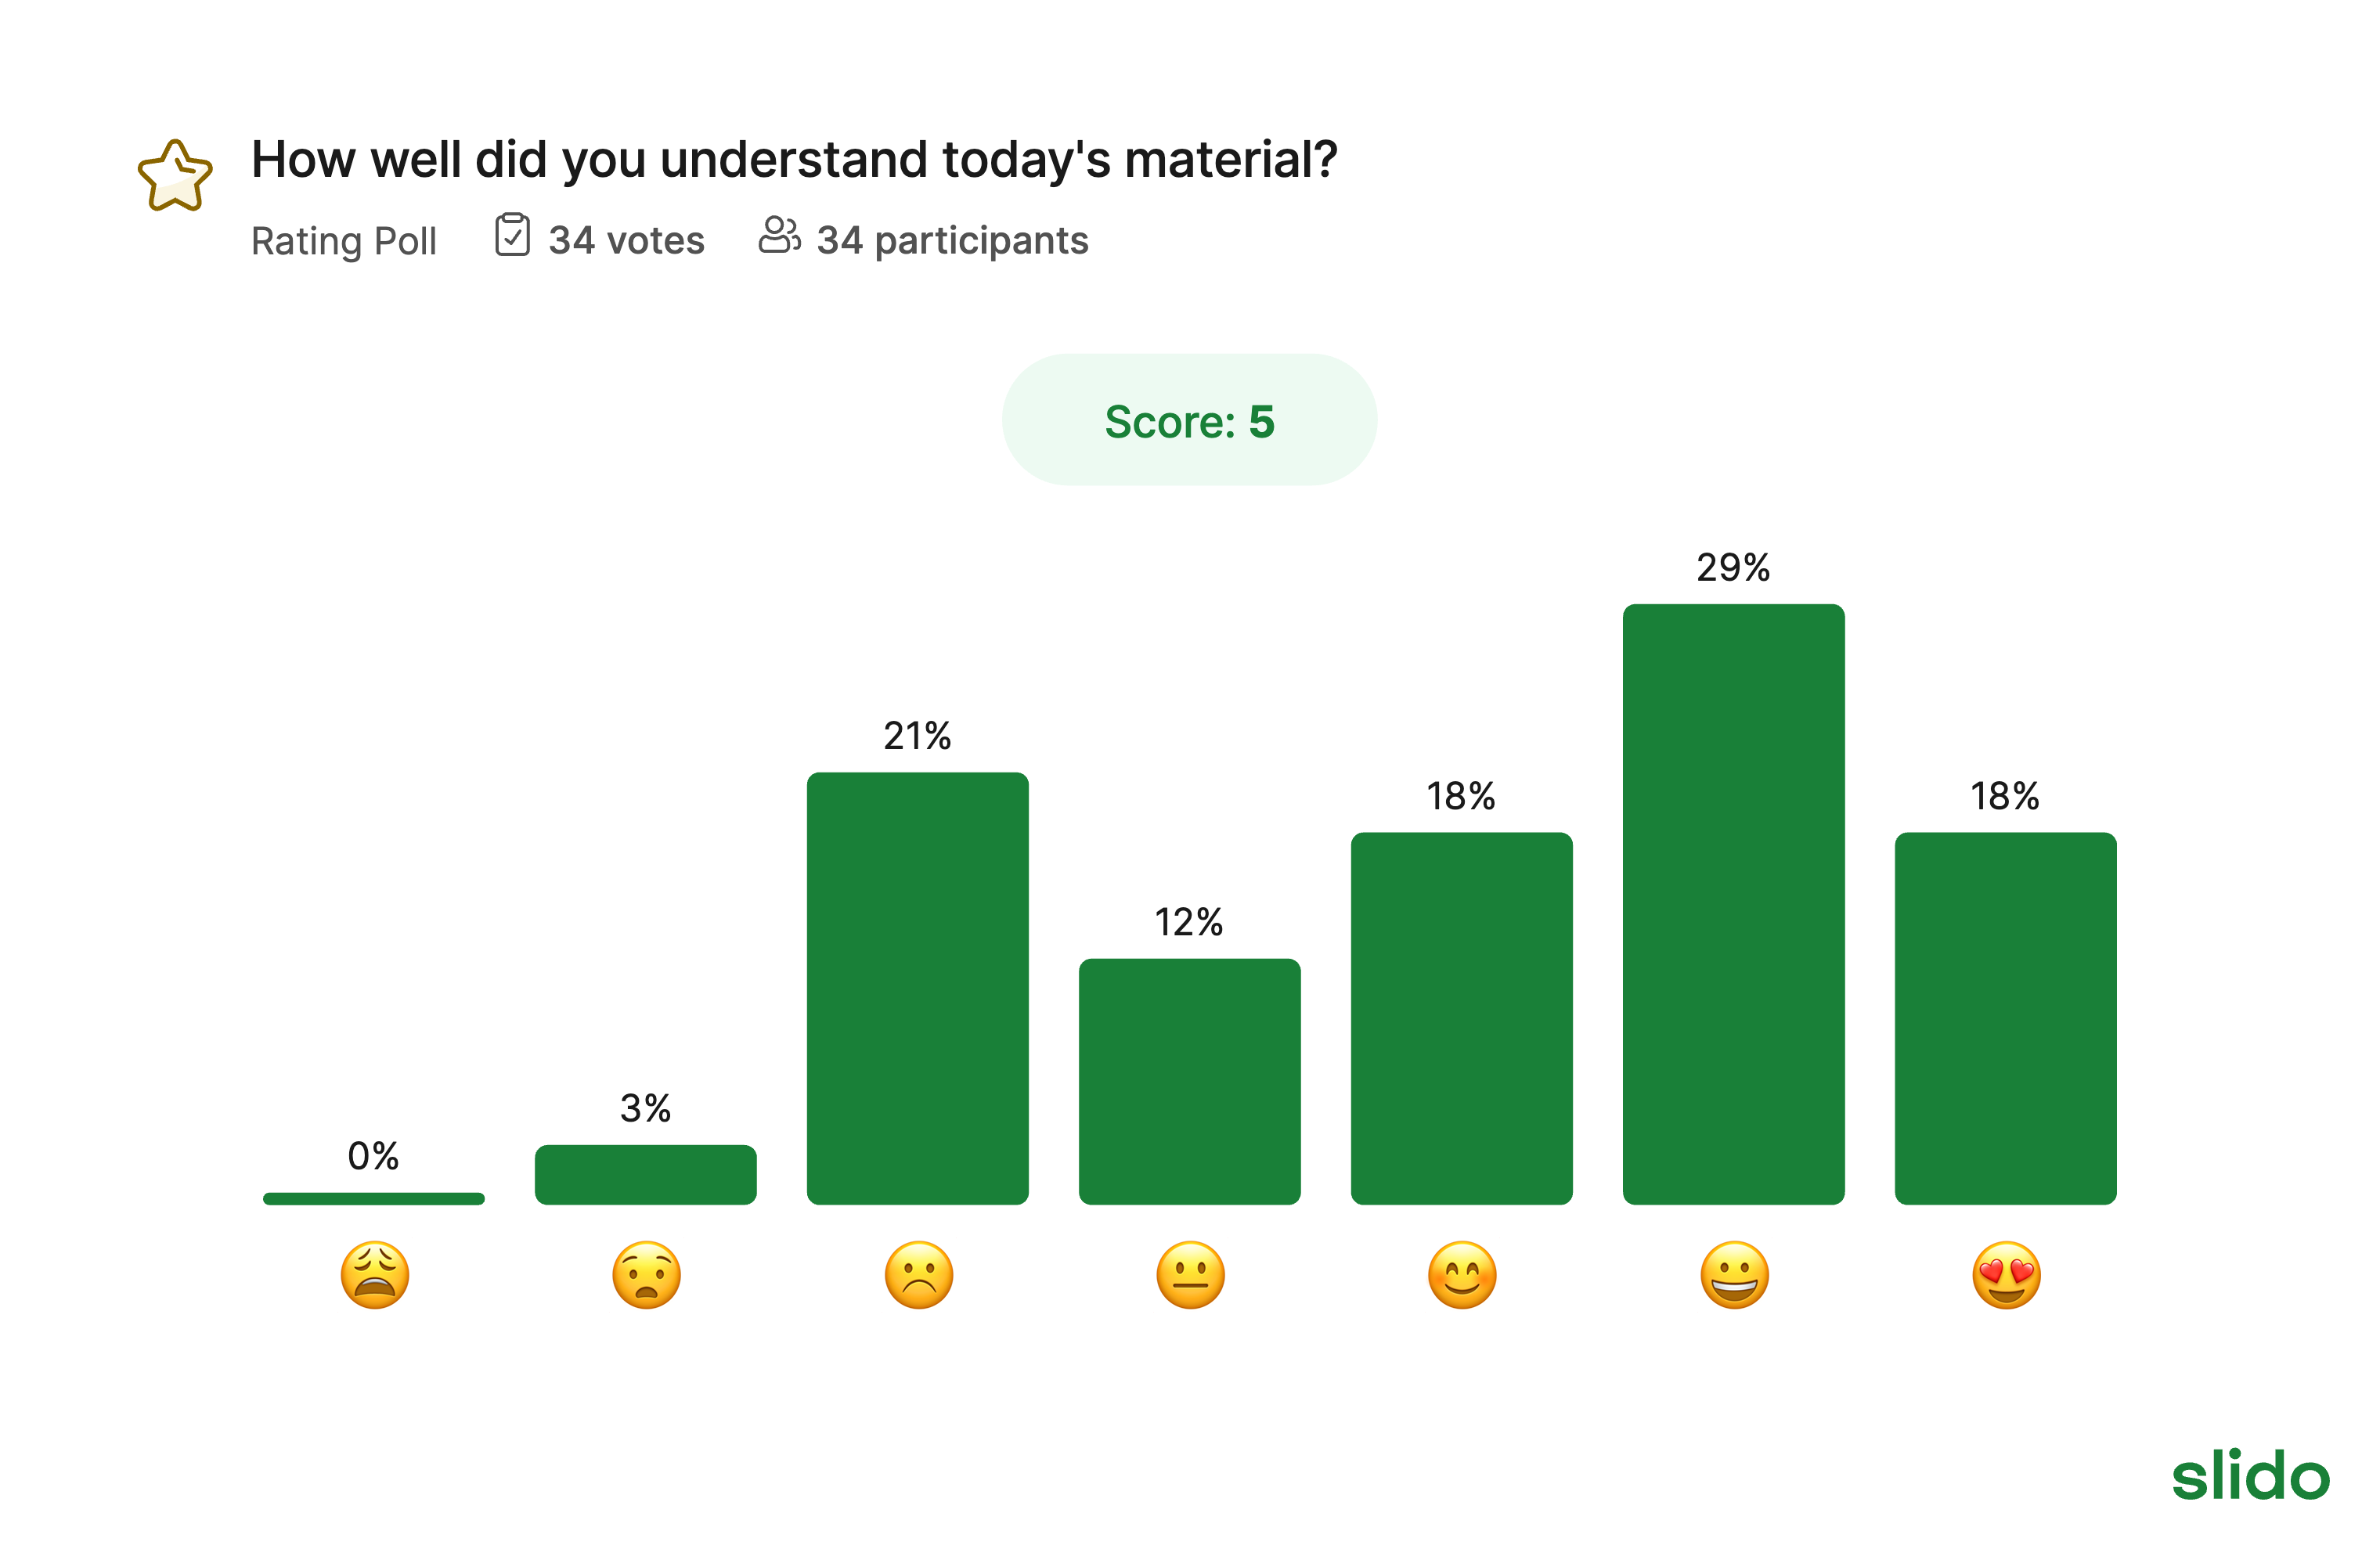Click the poll question title text

(x=794, y=160)
